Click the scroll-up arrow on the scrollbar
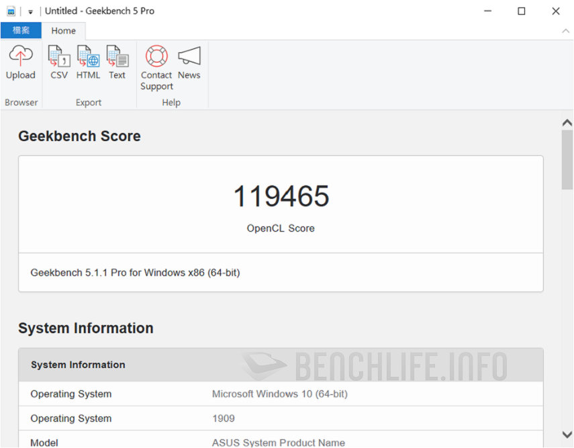 (567, 122)
